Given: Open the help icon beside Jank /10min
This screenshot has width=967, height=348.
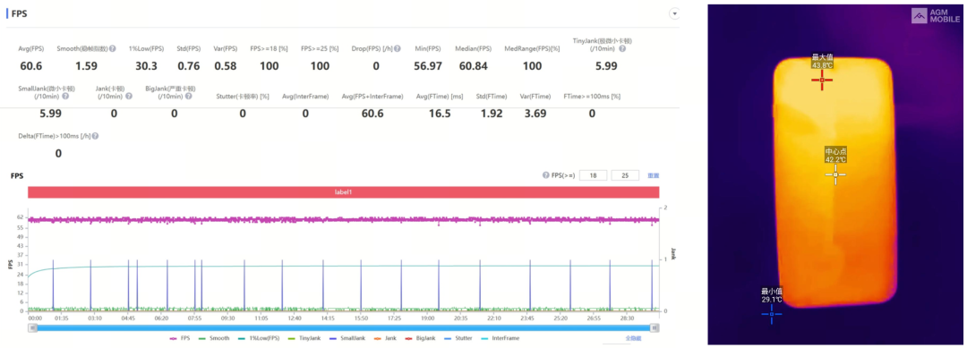Looking at the screenshot, I should tap(129, 96).
